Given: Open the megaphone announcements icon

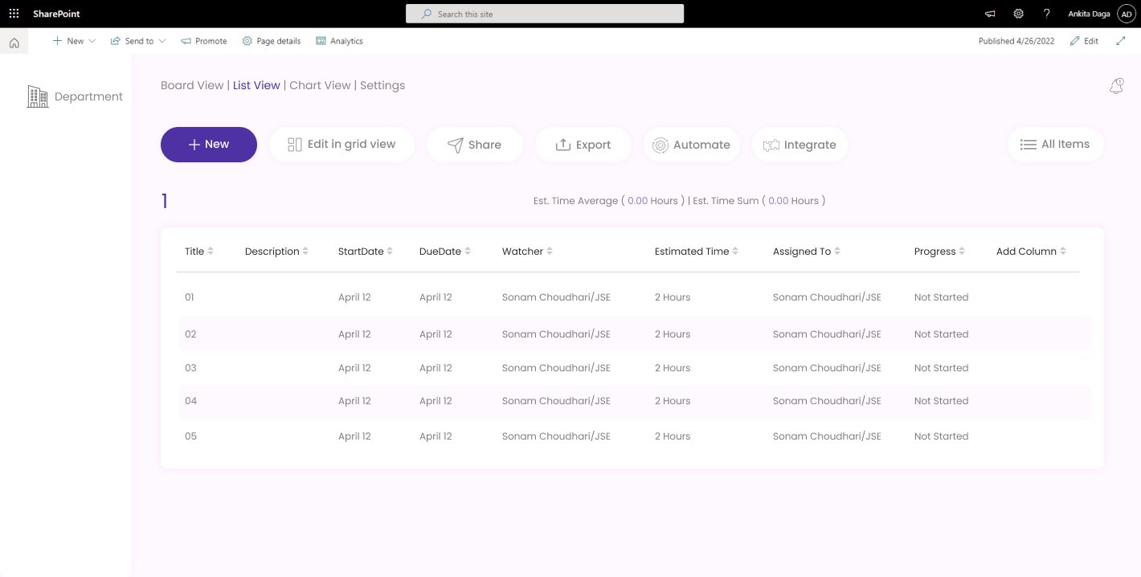Looking at the screenshot, I should (990, 14).
